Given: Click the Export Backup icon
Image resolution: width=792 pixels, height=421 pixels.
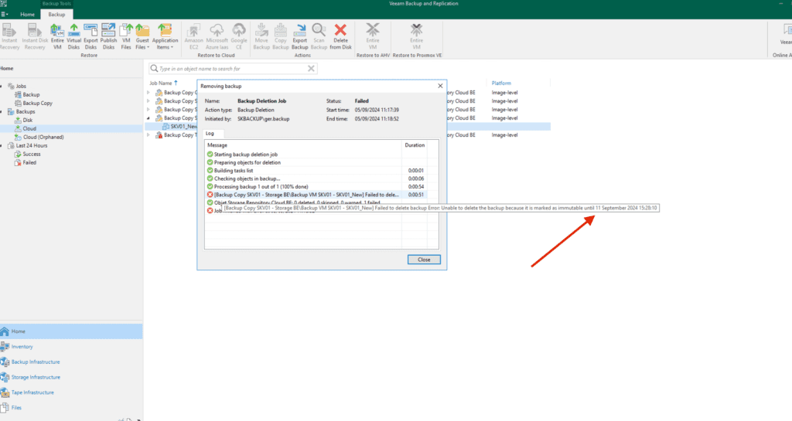Looking at the screenshot, I should 299,36.
